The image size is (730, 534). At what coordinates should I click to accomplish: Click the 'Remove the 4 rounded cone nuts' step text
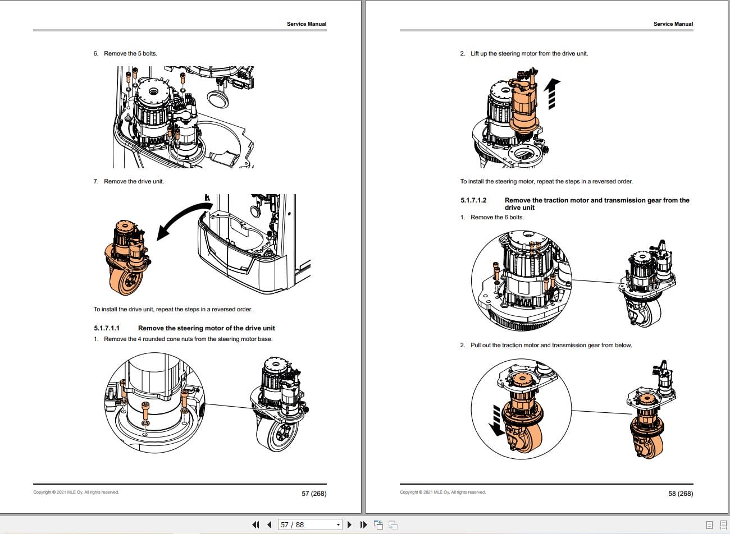pyautogui.click(x=188, y=339)
